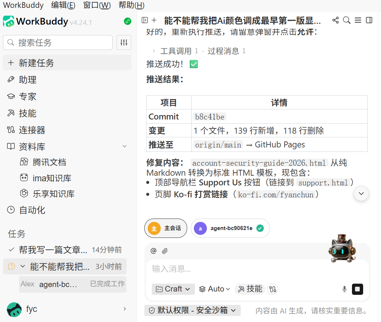Image resolution: width=381 pixels, height=322 pixels.
Task: Open the task 帮我写一篇文章
Action: tap(65, 250)
